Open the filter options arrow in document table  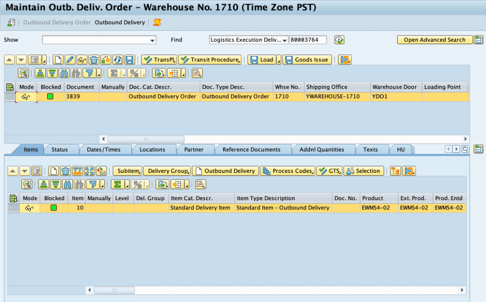coord(99,74)
